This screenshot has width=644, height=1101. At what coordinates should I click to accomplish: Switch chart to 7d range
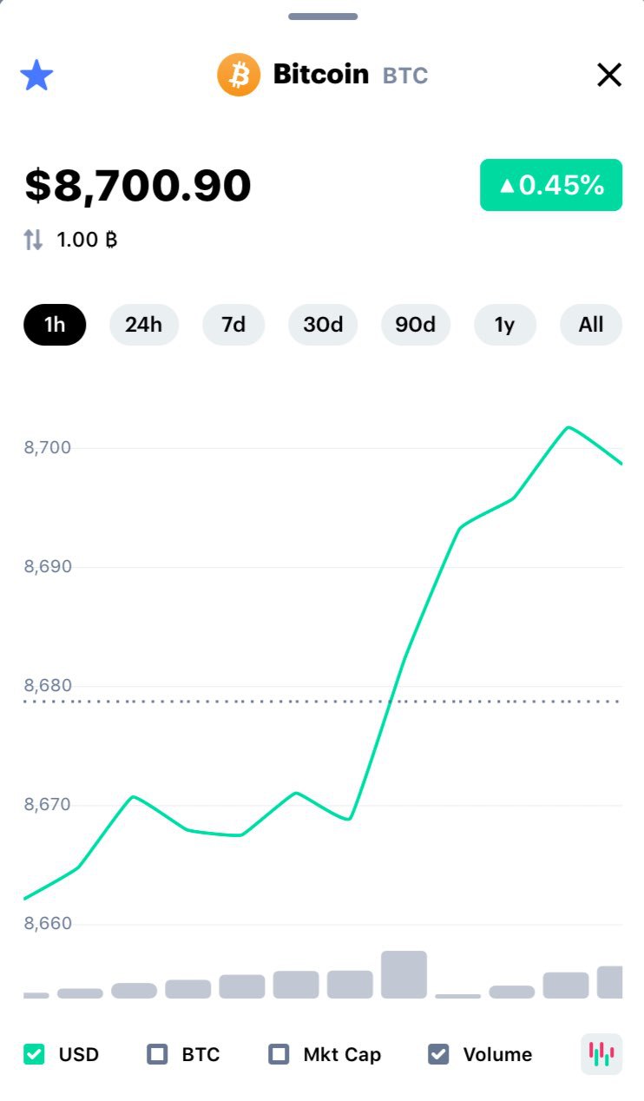pyautogui.click(x=233, y=325)
